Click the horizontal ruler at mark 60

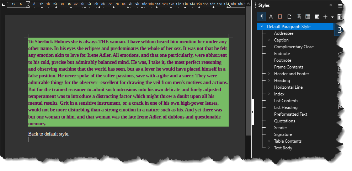pos(96,4)
